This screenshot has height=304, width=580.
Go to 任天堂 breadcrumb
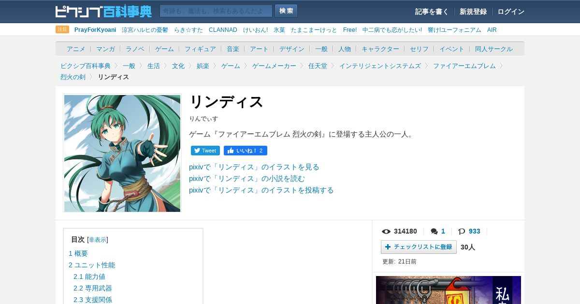(318, 66)
